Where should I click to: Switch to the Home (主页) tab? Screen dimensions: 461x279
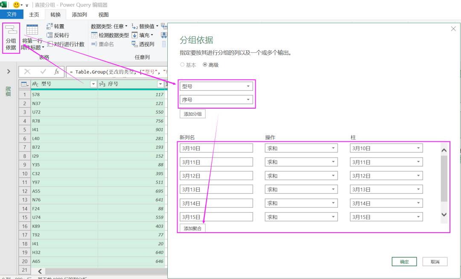click(34, 14)
